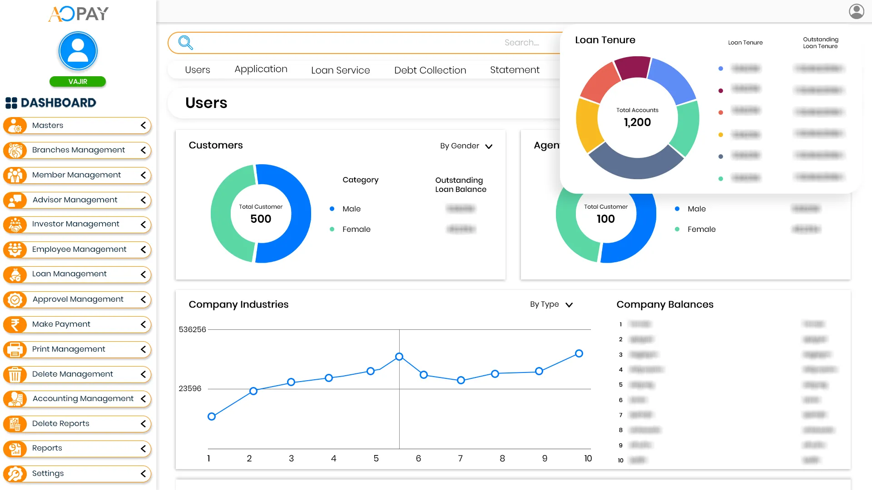Open the By Type dropdown on Company Industries
The width and height of the screenshot is (872, 490).
(x=569, y=304)
